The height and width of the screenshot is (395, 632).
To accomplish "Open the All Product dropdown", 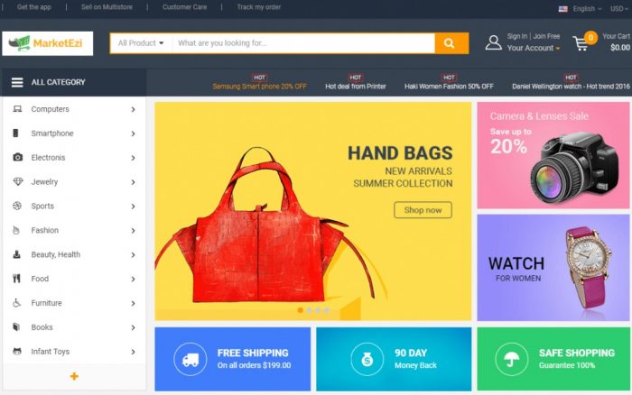I will pyautogui.click(x=141, y=43).
